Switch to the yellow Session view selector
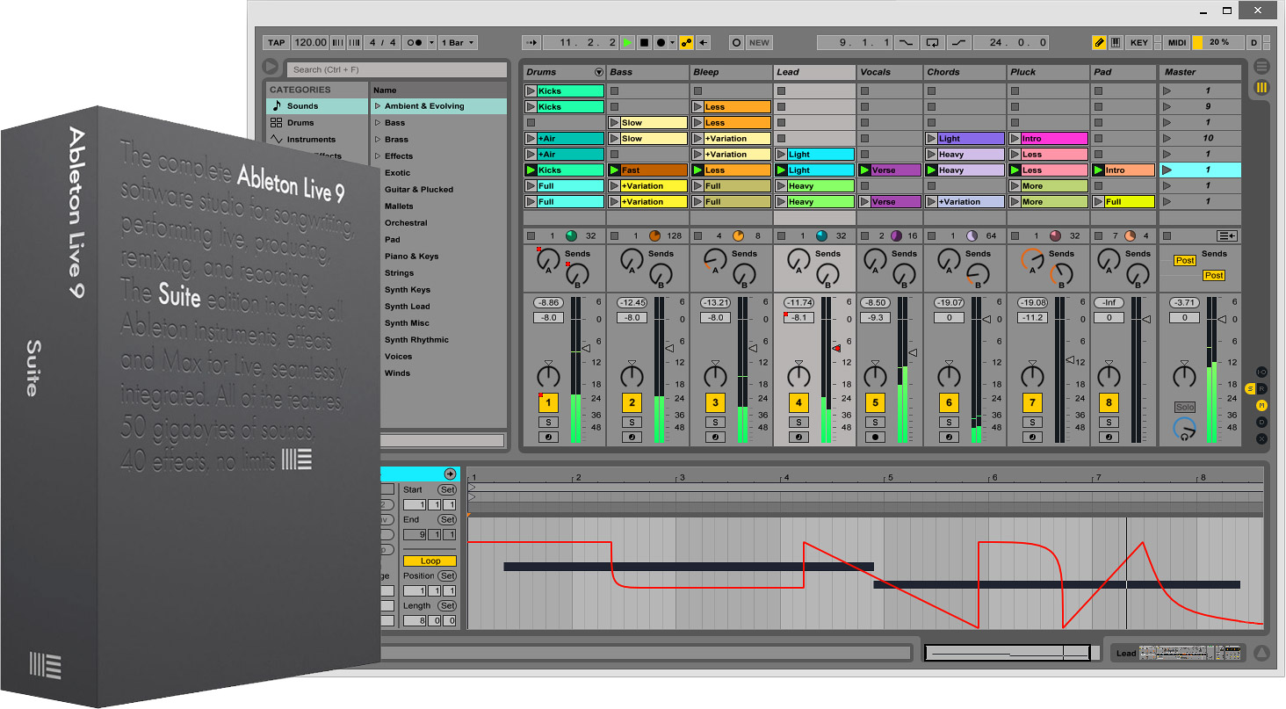Image resolution: width=1286 pixels, height=709 pixels. click(1262, 87)
